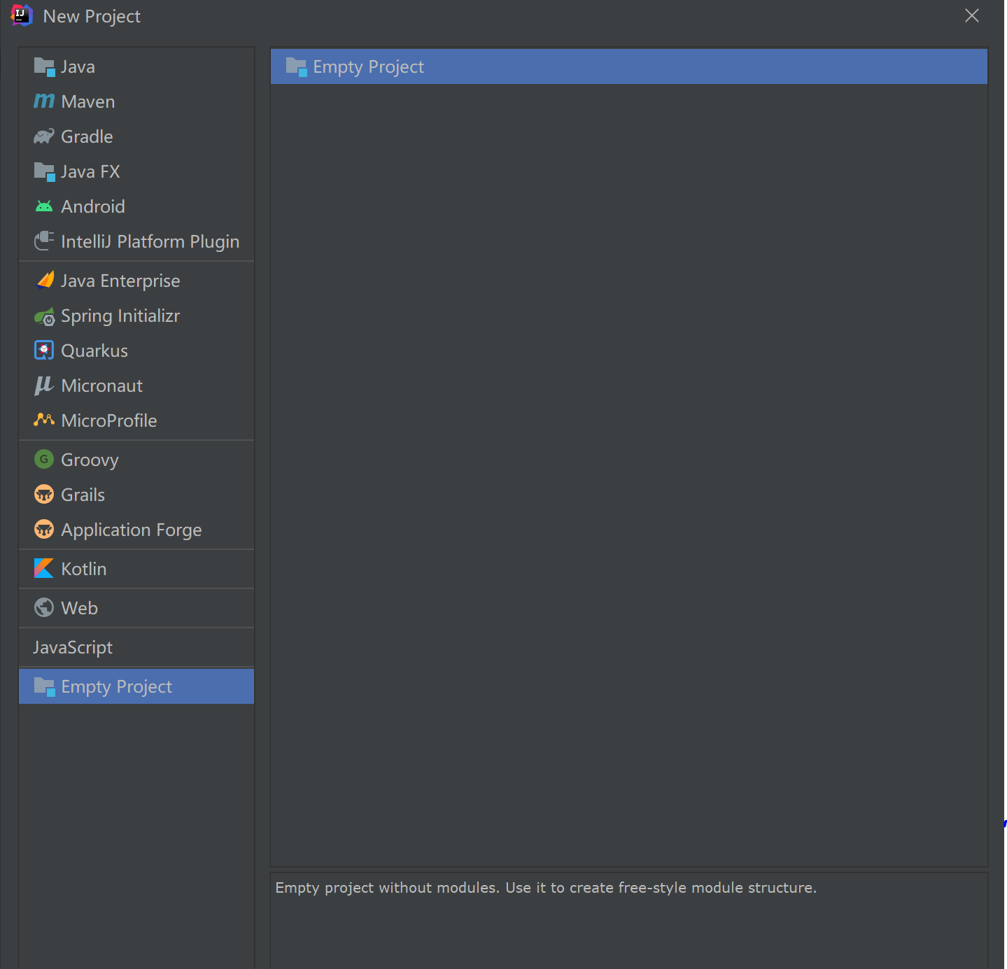Click the Java folder icon
1007x969 pixels.
coord(44,67)
